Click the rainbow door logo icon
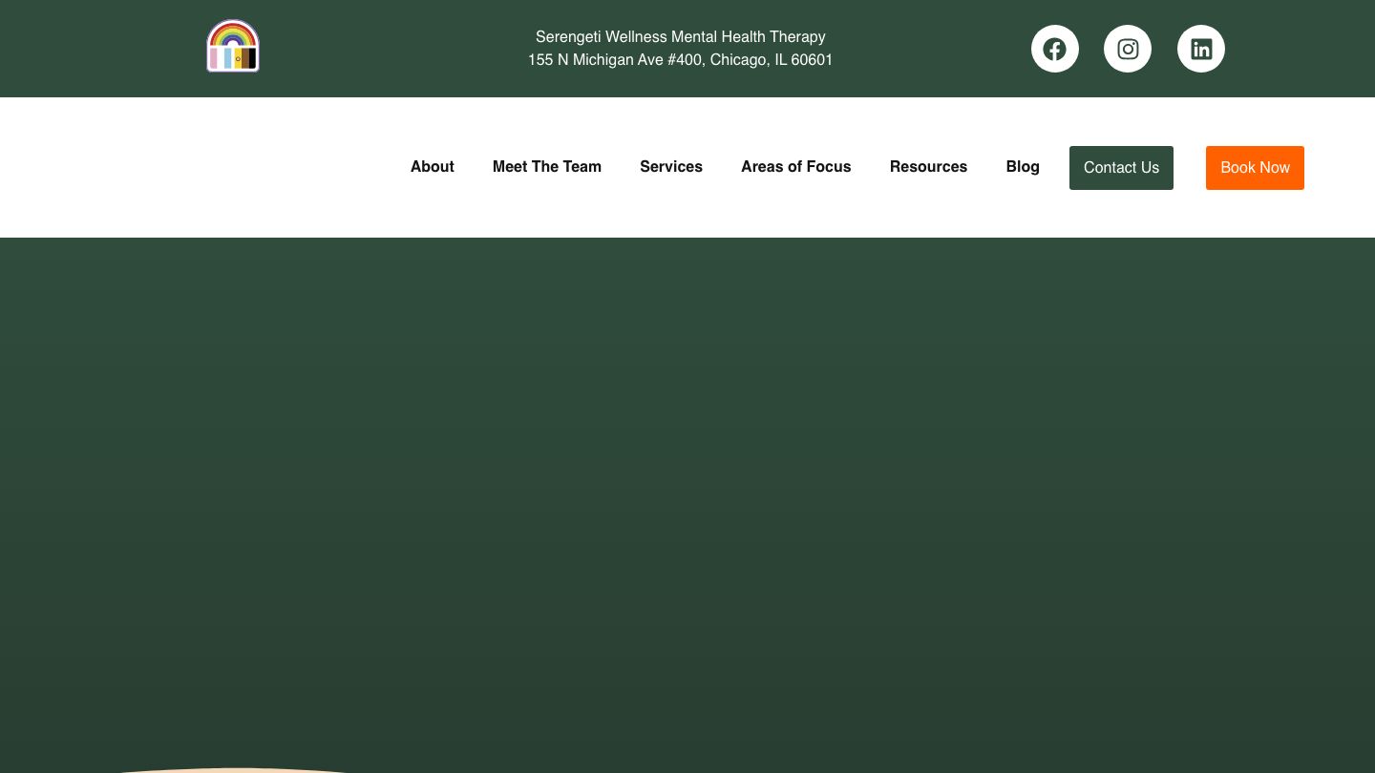The image size is (1375, 773). click(233, 46)
